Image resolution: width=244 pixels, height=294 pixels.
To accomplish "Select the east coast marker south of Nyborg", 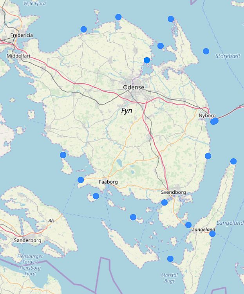I will (208, 156).
